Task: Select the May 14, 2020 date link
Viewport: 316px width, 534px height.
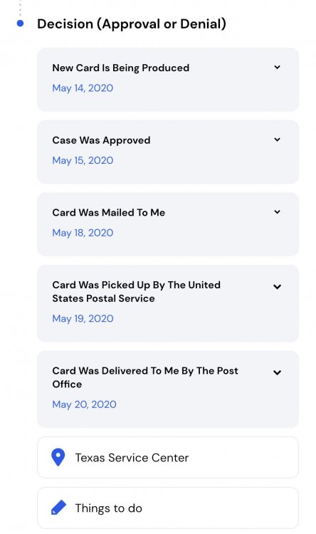Action: [x=83, y=88]
